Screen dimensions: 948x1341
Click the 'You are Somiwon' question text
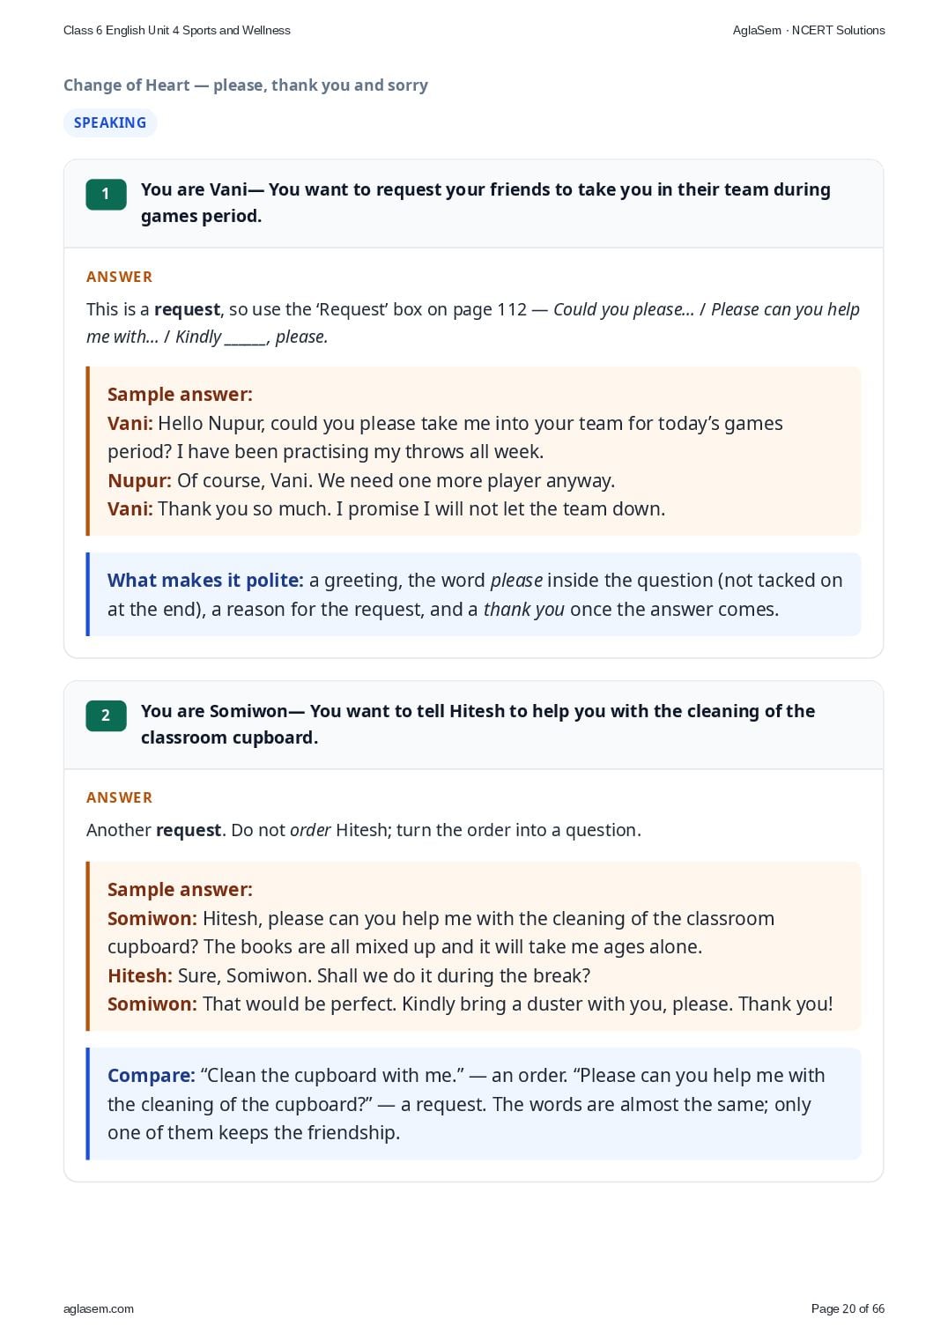coord(478,724)
